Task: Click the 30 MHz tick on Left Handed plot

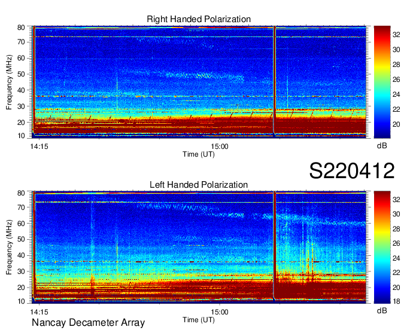Action: click(21, 271)
